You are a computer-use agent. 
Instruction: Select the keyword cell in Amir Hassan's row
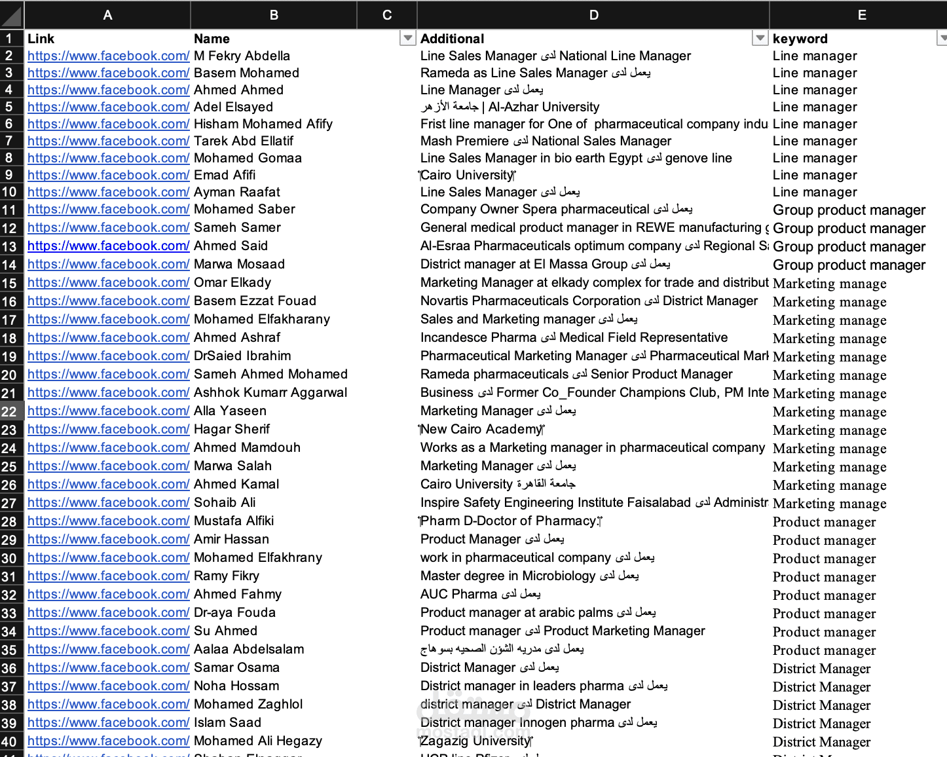859,540
